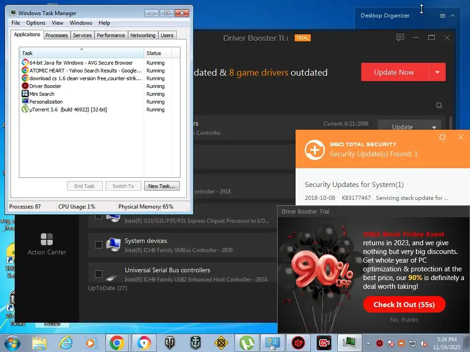Image resolution: width=470 pixels, height=352 pixels.
Task: Open the Windows Start menu orb
Action: (x=12, y=343)
